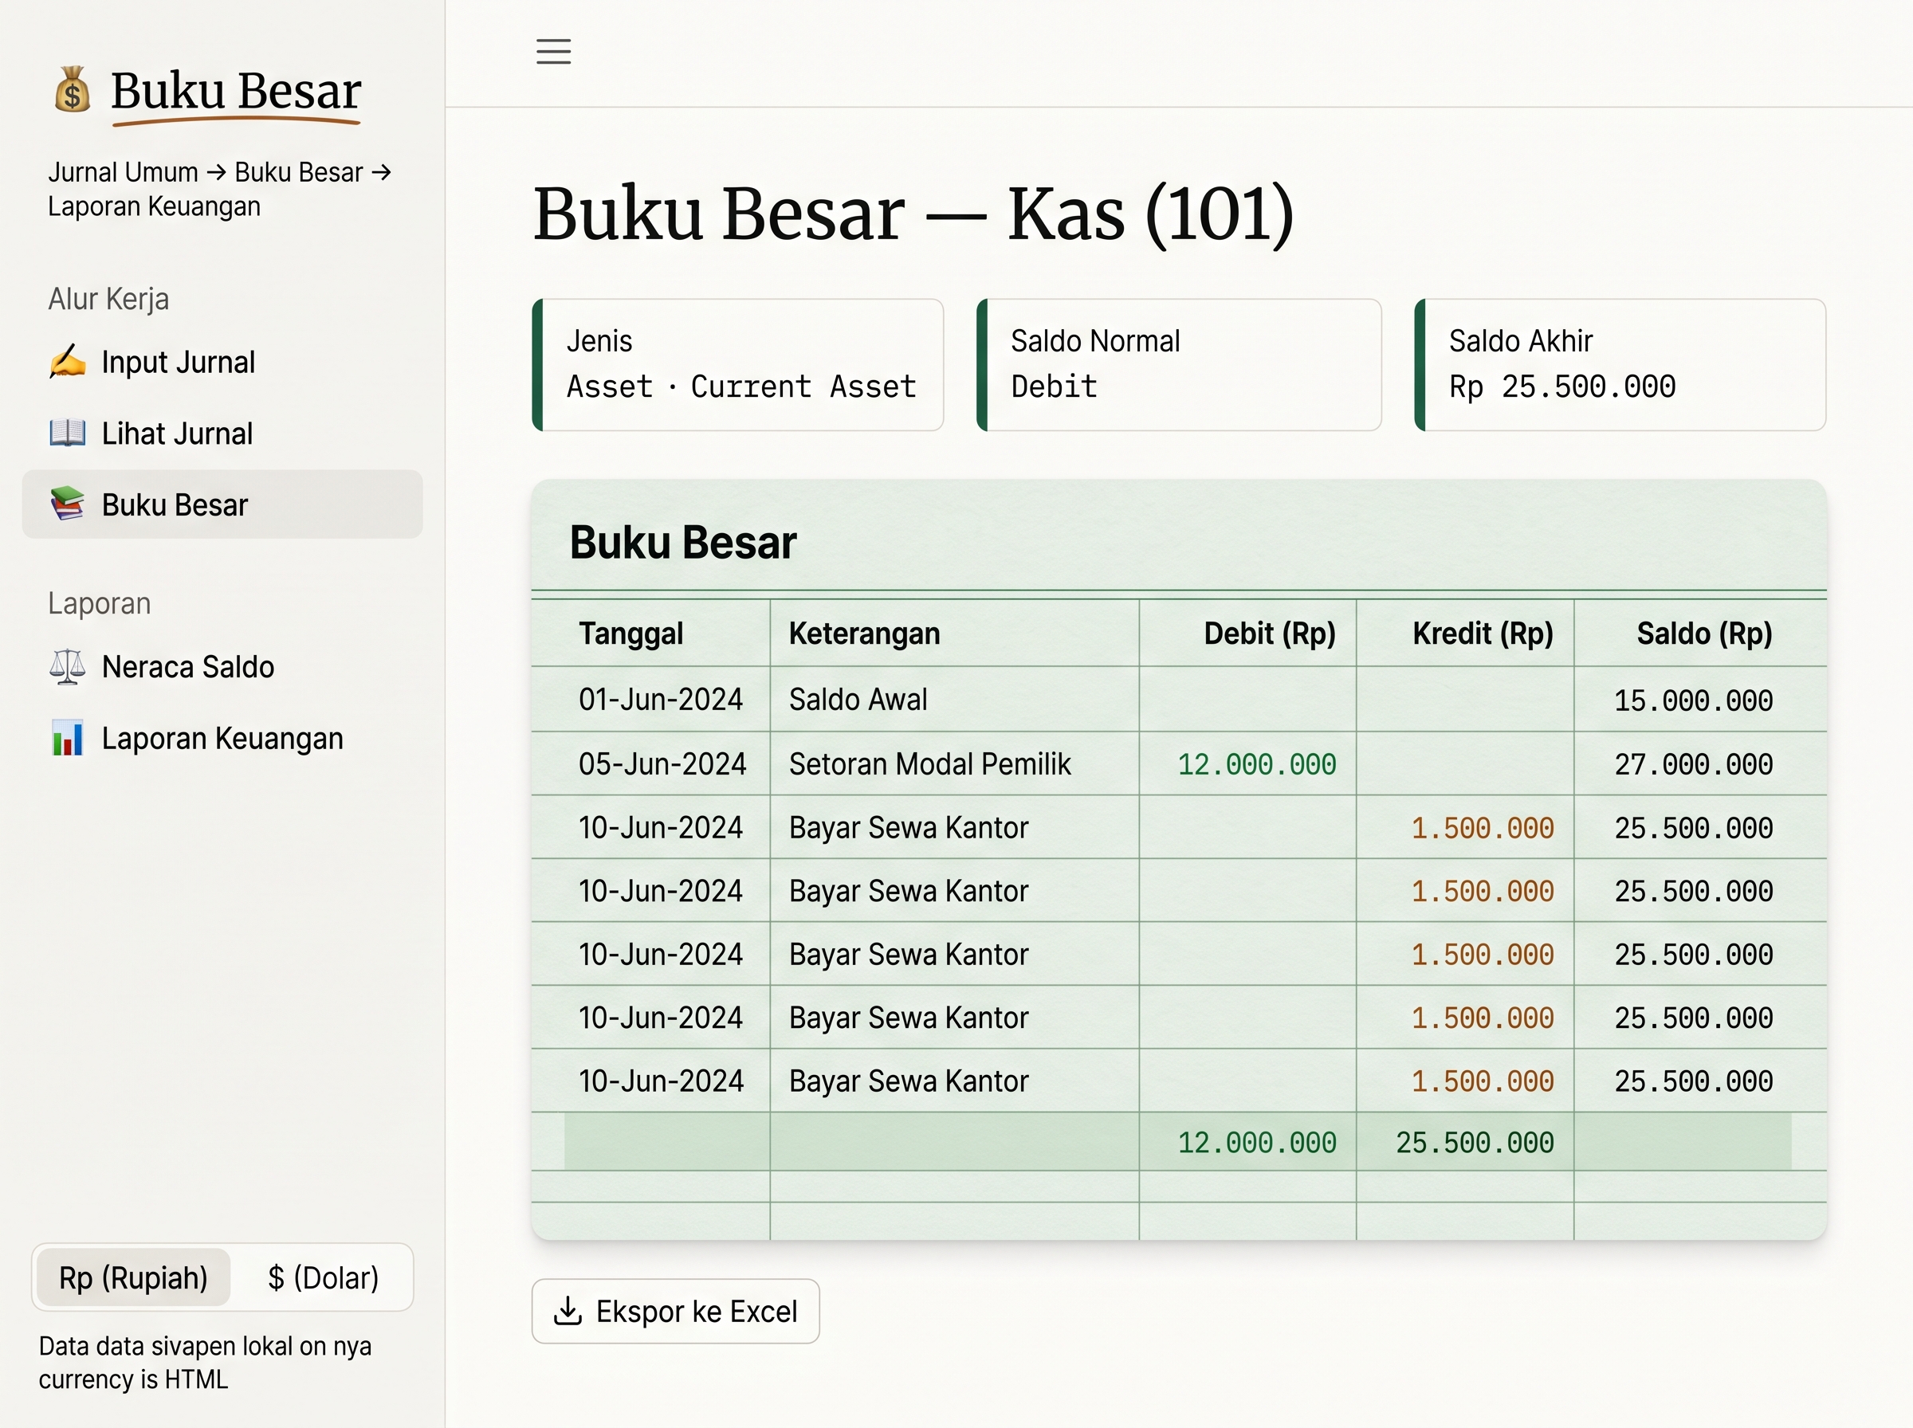Select the Saldo Awal row description

click(858, 700)
